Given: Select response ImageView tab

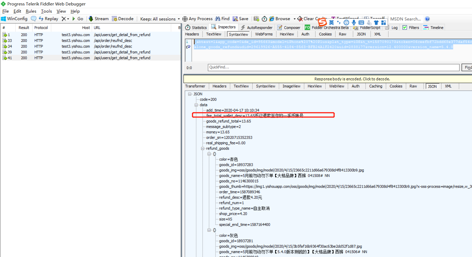Looking at the screenshot, I should pos(291,86).
